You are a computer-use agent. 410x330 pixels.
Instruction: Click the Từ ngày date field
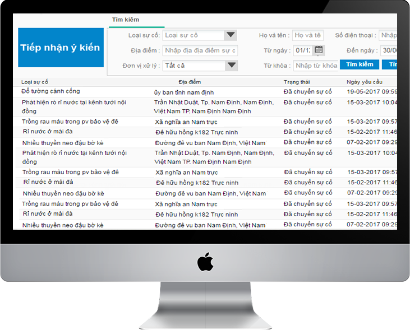pyautogui.click(x=303, y=50)
